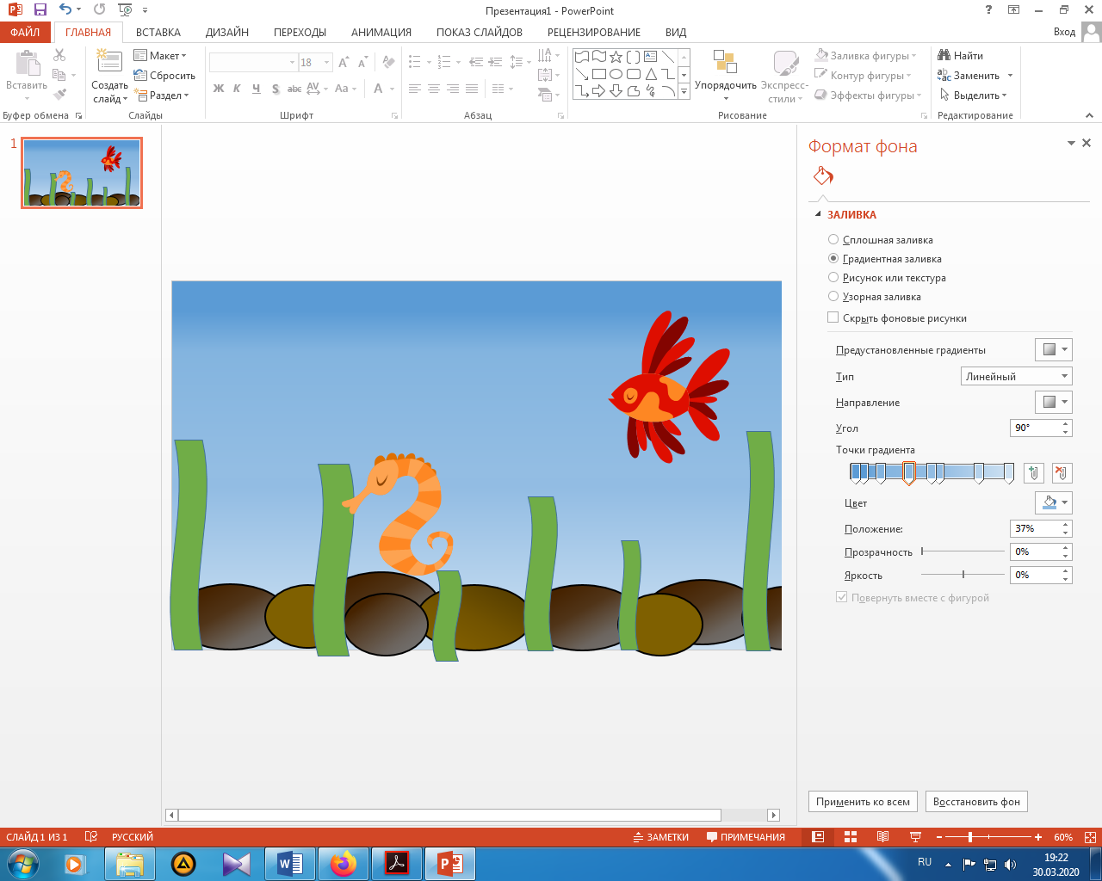1102x881 pixels.
Task: Open Firefox from the taskbar
Action: point(344,864)
